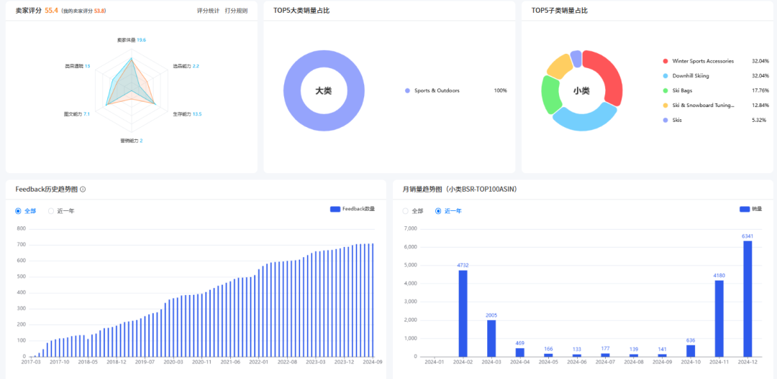Viewport: 777px width, 379px height.
Task: Click the 100% value beside Sports & Outdoors
Action: [501, 91]
